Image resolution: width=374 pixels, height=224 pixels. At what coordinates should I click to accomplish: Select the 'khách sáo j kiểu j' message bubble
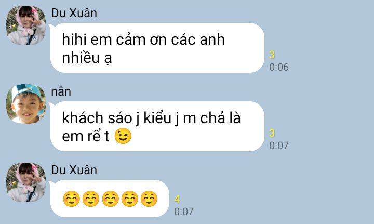coord(157,126)
